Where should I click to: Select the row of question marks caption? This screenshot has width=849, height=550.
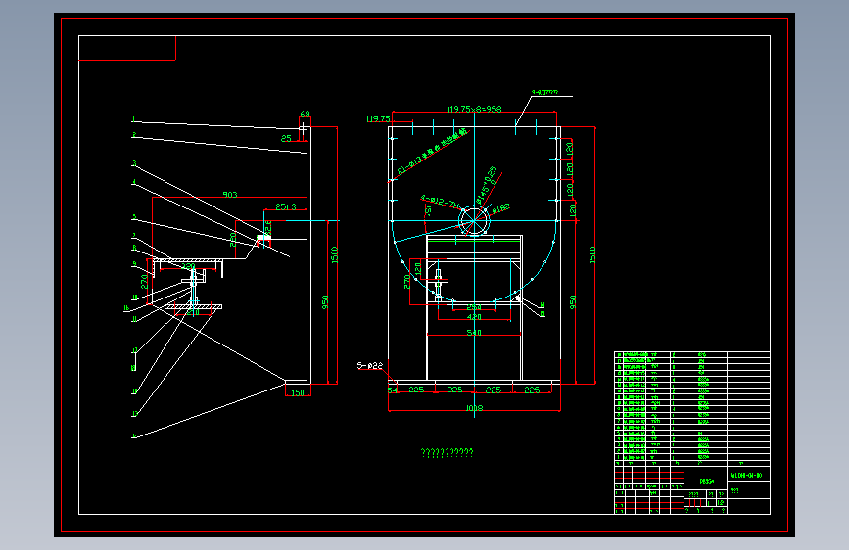[448, 452]
